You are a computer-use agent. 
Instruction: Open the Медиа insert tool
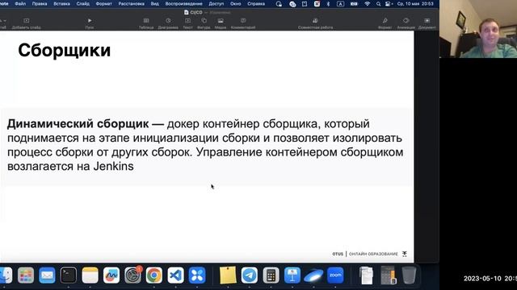tap(221, 23)
